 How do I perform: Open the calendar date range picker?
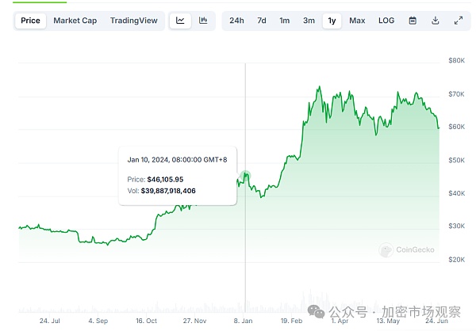pos(413,20)
